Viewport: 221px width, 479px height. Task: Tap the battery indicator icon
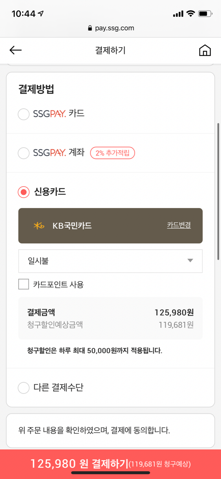[204, 14]
